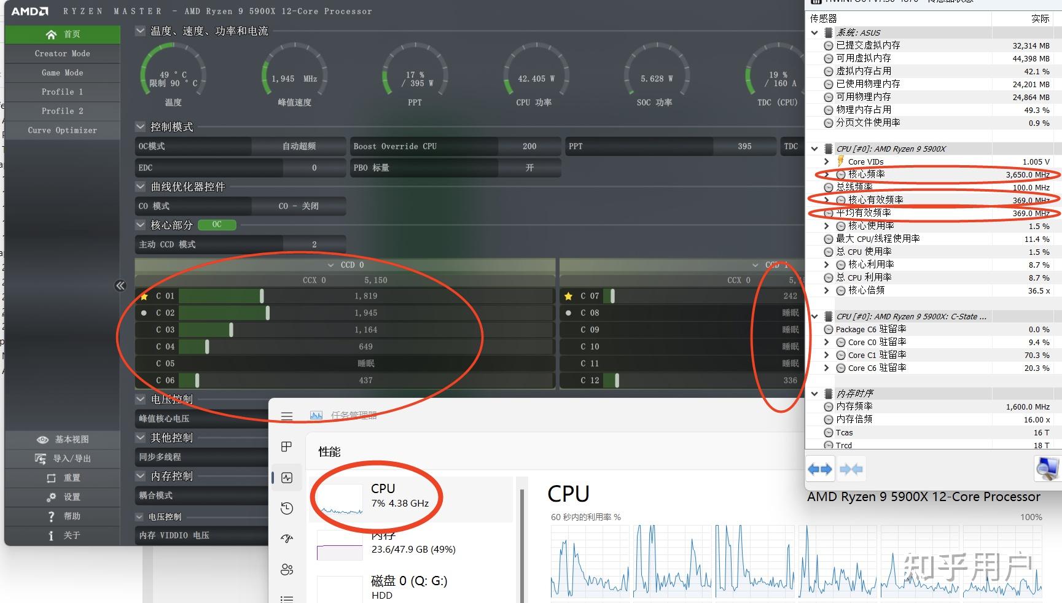
Task: Expand the 核心倍频 row in HWiNFO
Action: pyautogui.click(x=827, y=290)
